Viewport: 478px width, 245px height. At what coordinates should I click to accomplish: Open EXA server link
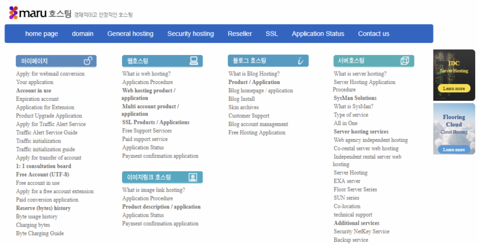(347, 181)
